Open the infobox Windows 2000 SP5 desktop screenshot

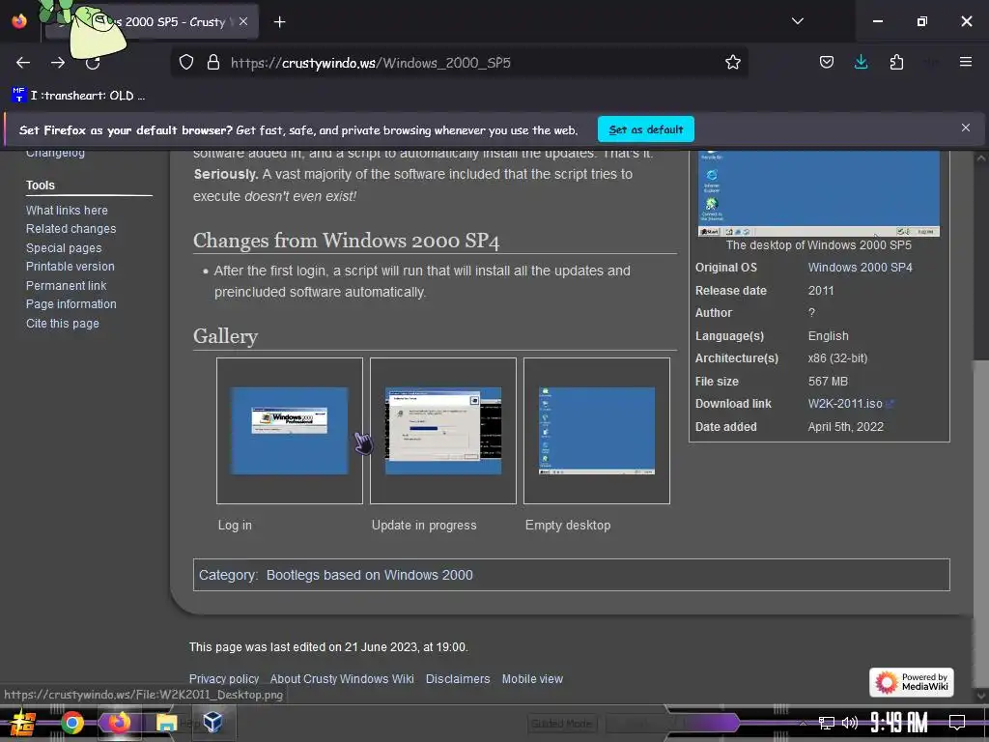point(819,193)
